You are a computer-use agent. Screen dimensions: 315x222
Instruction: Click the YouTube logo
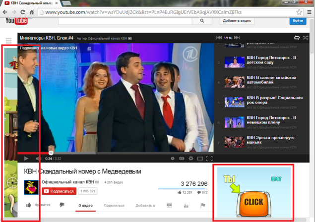16,20
